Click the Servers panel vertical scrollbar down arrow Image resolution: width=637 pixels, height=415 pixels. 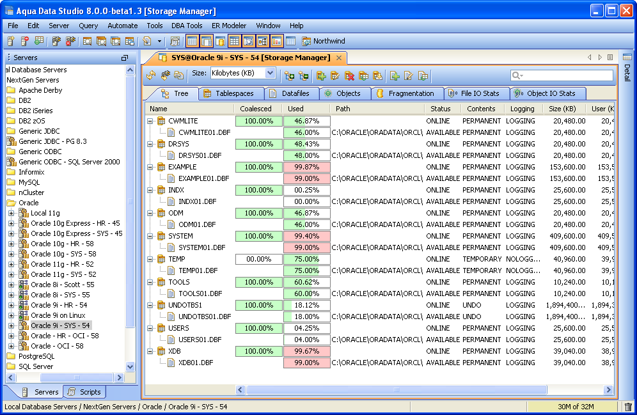(130, 366)
